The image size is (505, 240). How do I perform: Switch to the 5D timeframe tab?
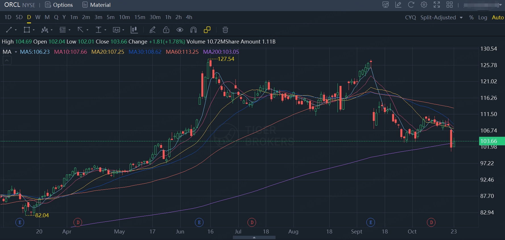[19, 17]
